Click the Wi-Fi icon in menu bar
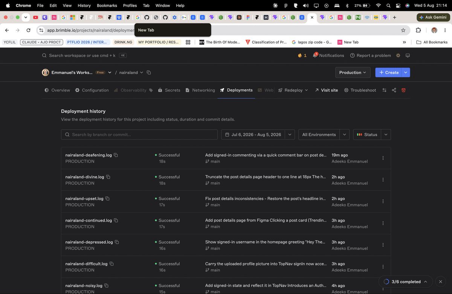Screen dimensions: 452x294 [379, 6]
